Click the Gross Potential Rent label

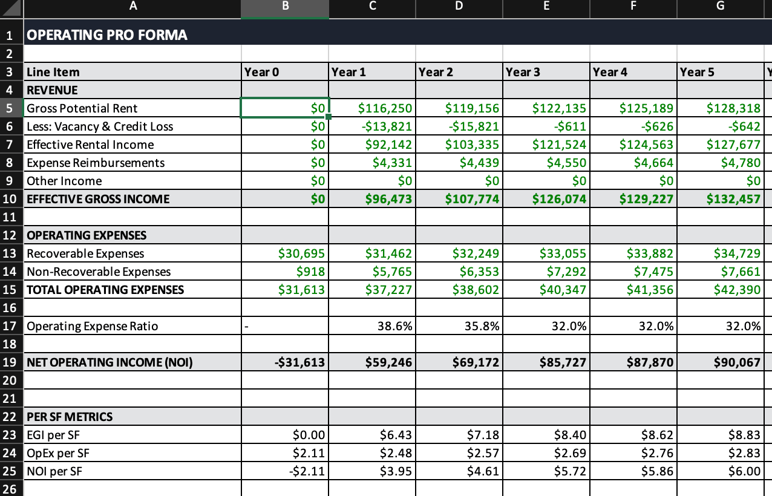point(82,108)
